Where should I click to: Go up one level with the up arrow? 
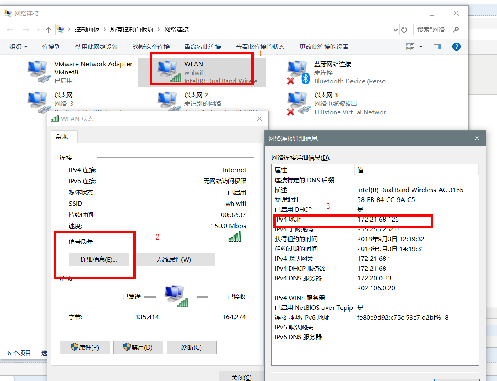(49, 29)
